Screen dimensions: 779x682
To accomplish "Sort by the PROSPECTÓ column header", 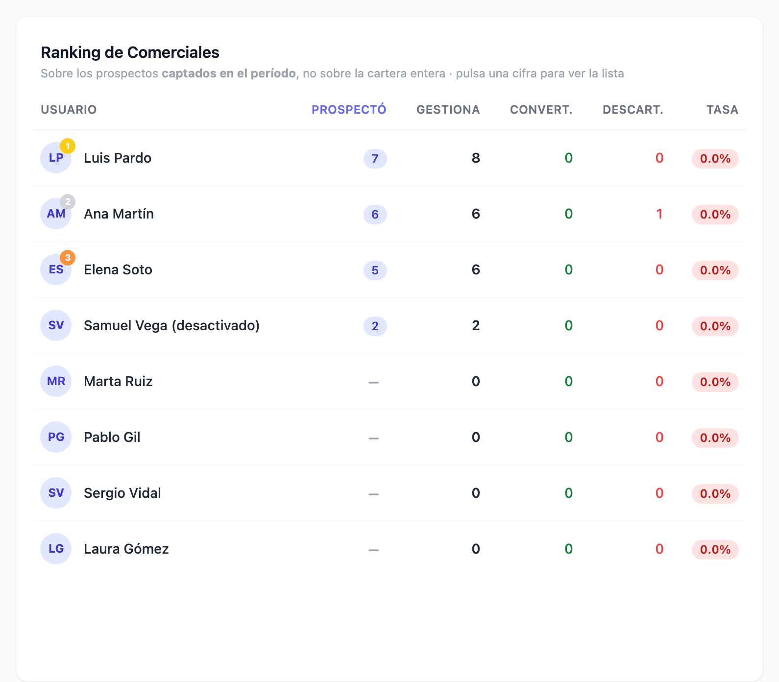I will pos(349,110).
